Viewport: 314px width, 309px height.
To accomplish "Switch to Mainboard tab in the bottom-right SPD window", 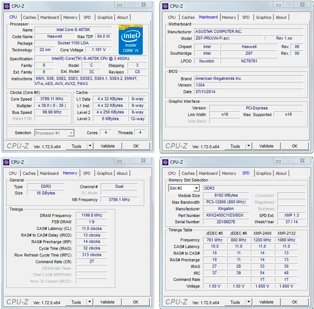I will point(208,173).
